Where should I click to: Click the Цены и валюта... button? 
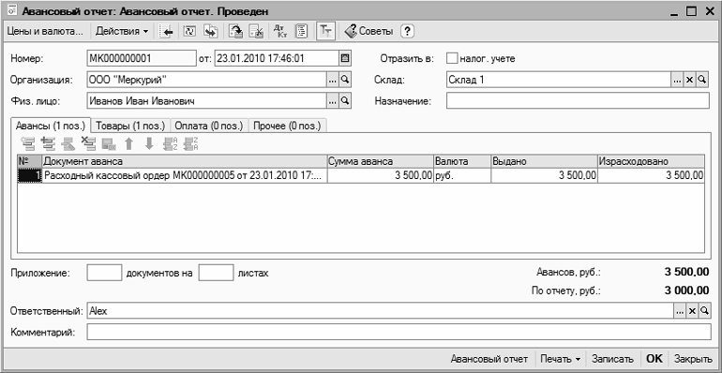(x=45, y=31)
